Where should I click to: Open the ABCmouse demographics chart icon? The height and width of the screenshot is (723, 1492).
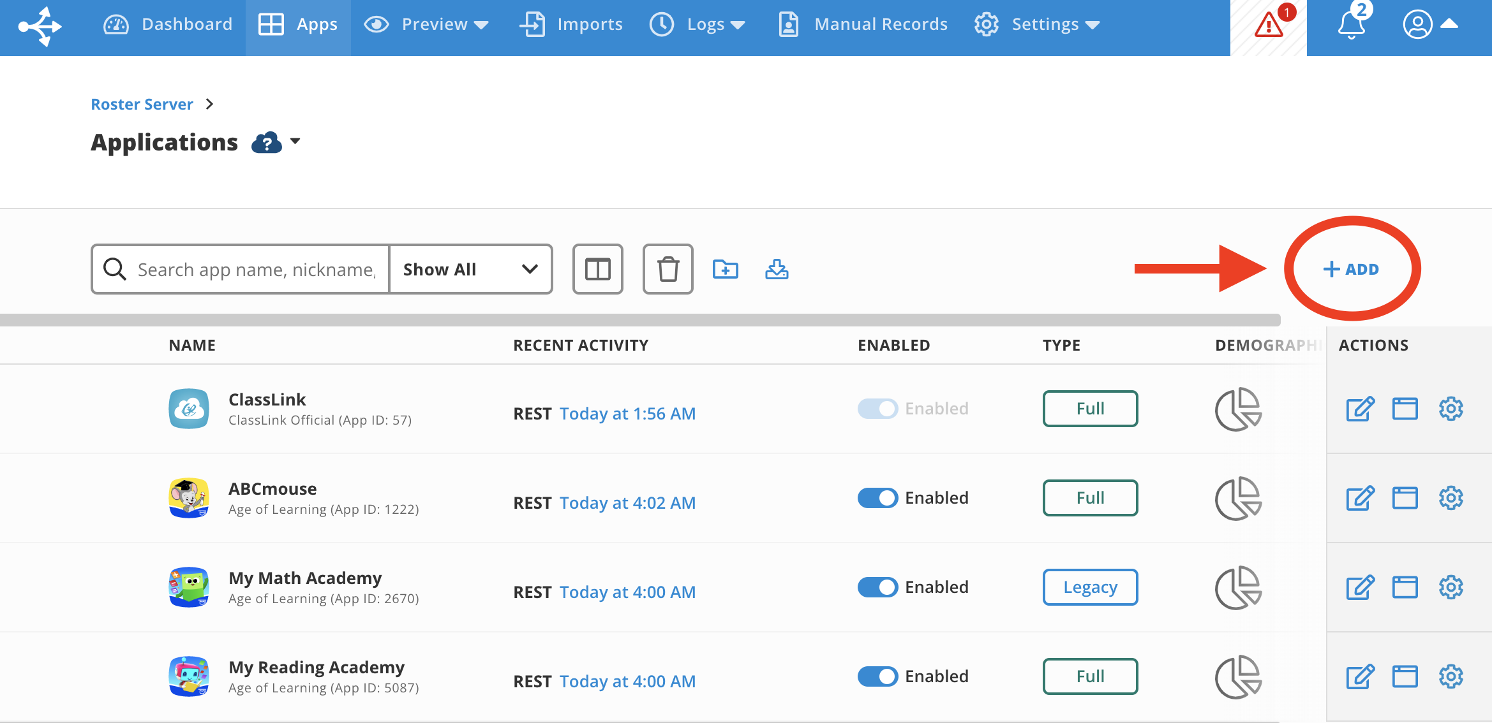tap(1238, 498)
